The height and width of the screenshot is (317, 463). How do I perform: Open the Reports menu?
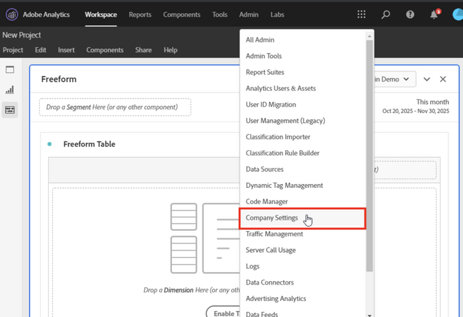(x=140, y=15)
